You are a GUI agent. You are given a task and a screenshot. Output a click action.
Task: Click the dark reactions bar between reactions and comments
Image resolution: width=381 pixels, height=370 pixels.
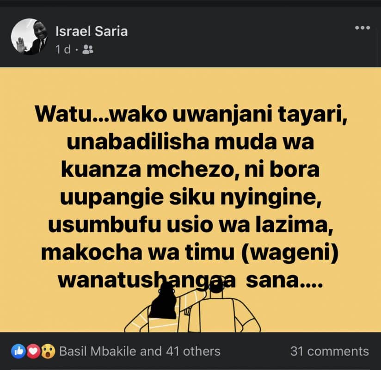tap(255, 351)
